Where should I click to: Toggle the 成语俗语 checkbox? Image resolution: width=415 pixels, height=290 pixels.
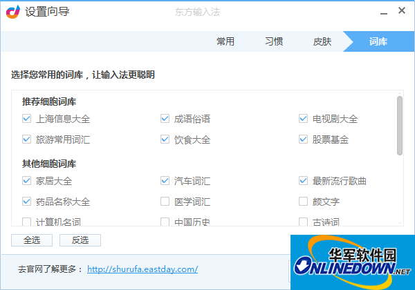165,119
